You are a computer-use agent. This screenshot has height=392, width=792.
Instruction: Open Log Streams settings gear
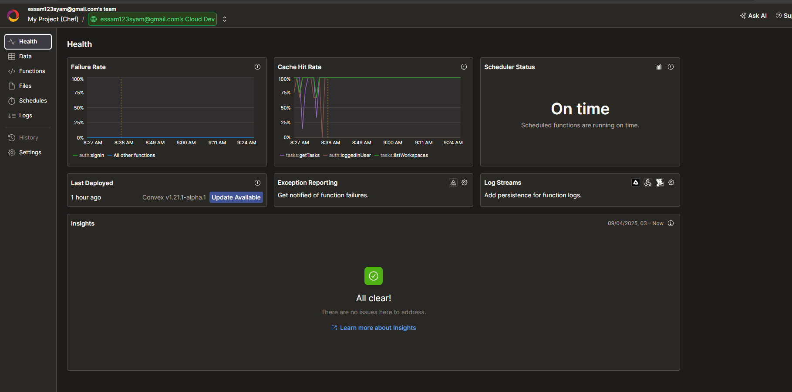point(671,183)
